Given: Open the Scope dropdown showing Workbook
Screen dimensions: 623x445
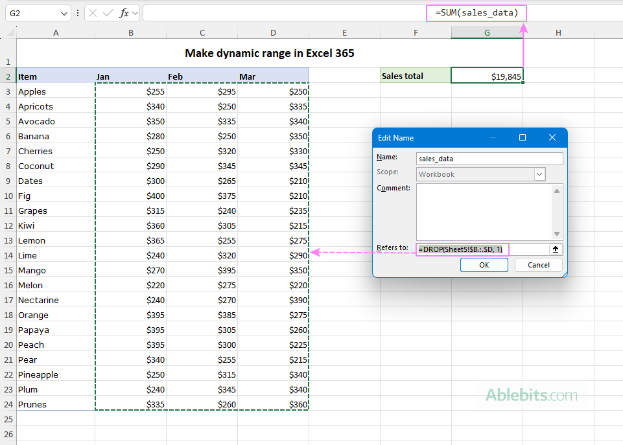Looking at the screenshot, I should click(x=539, y=174).
